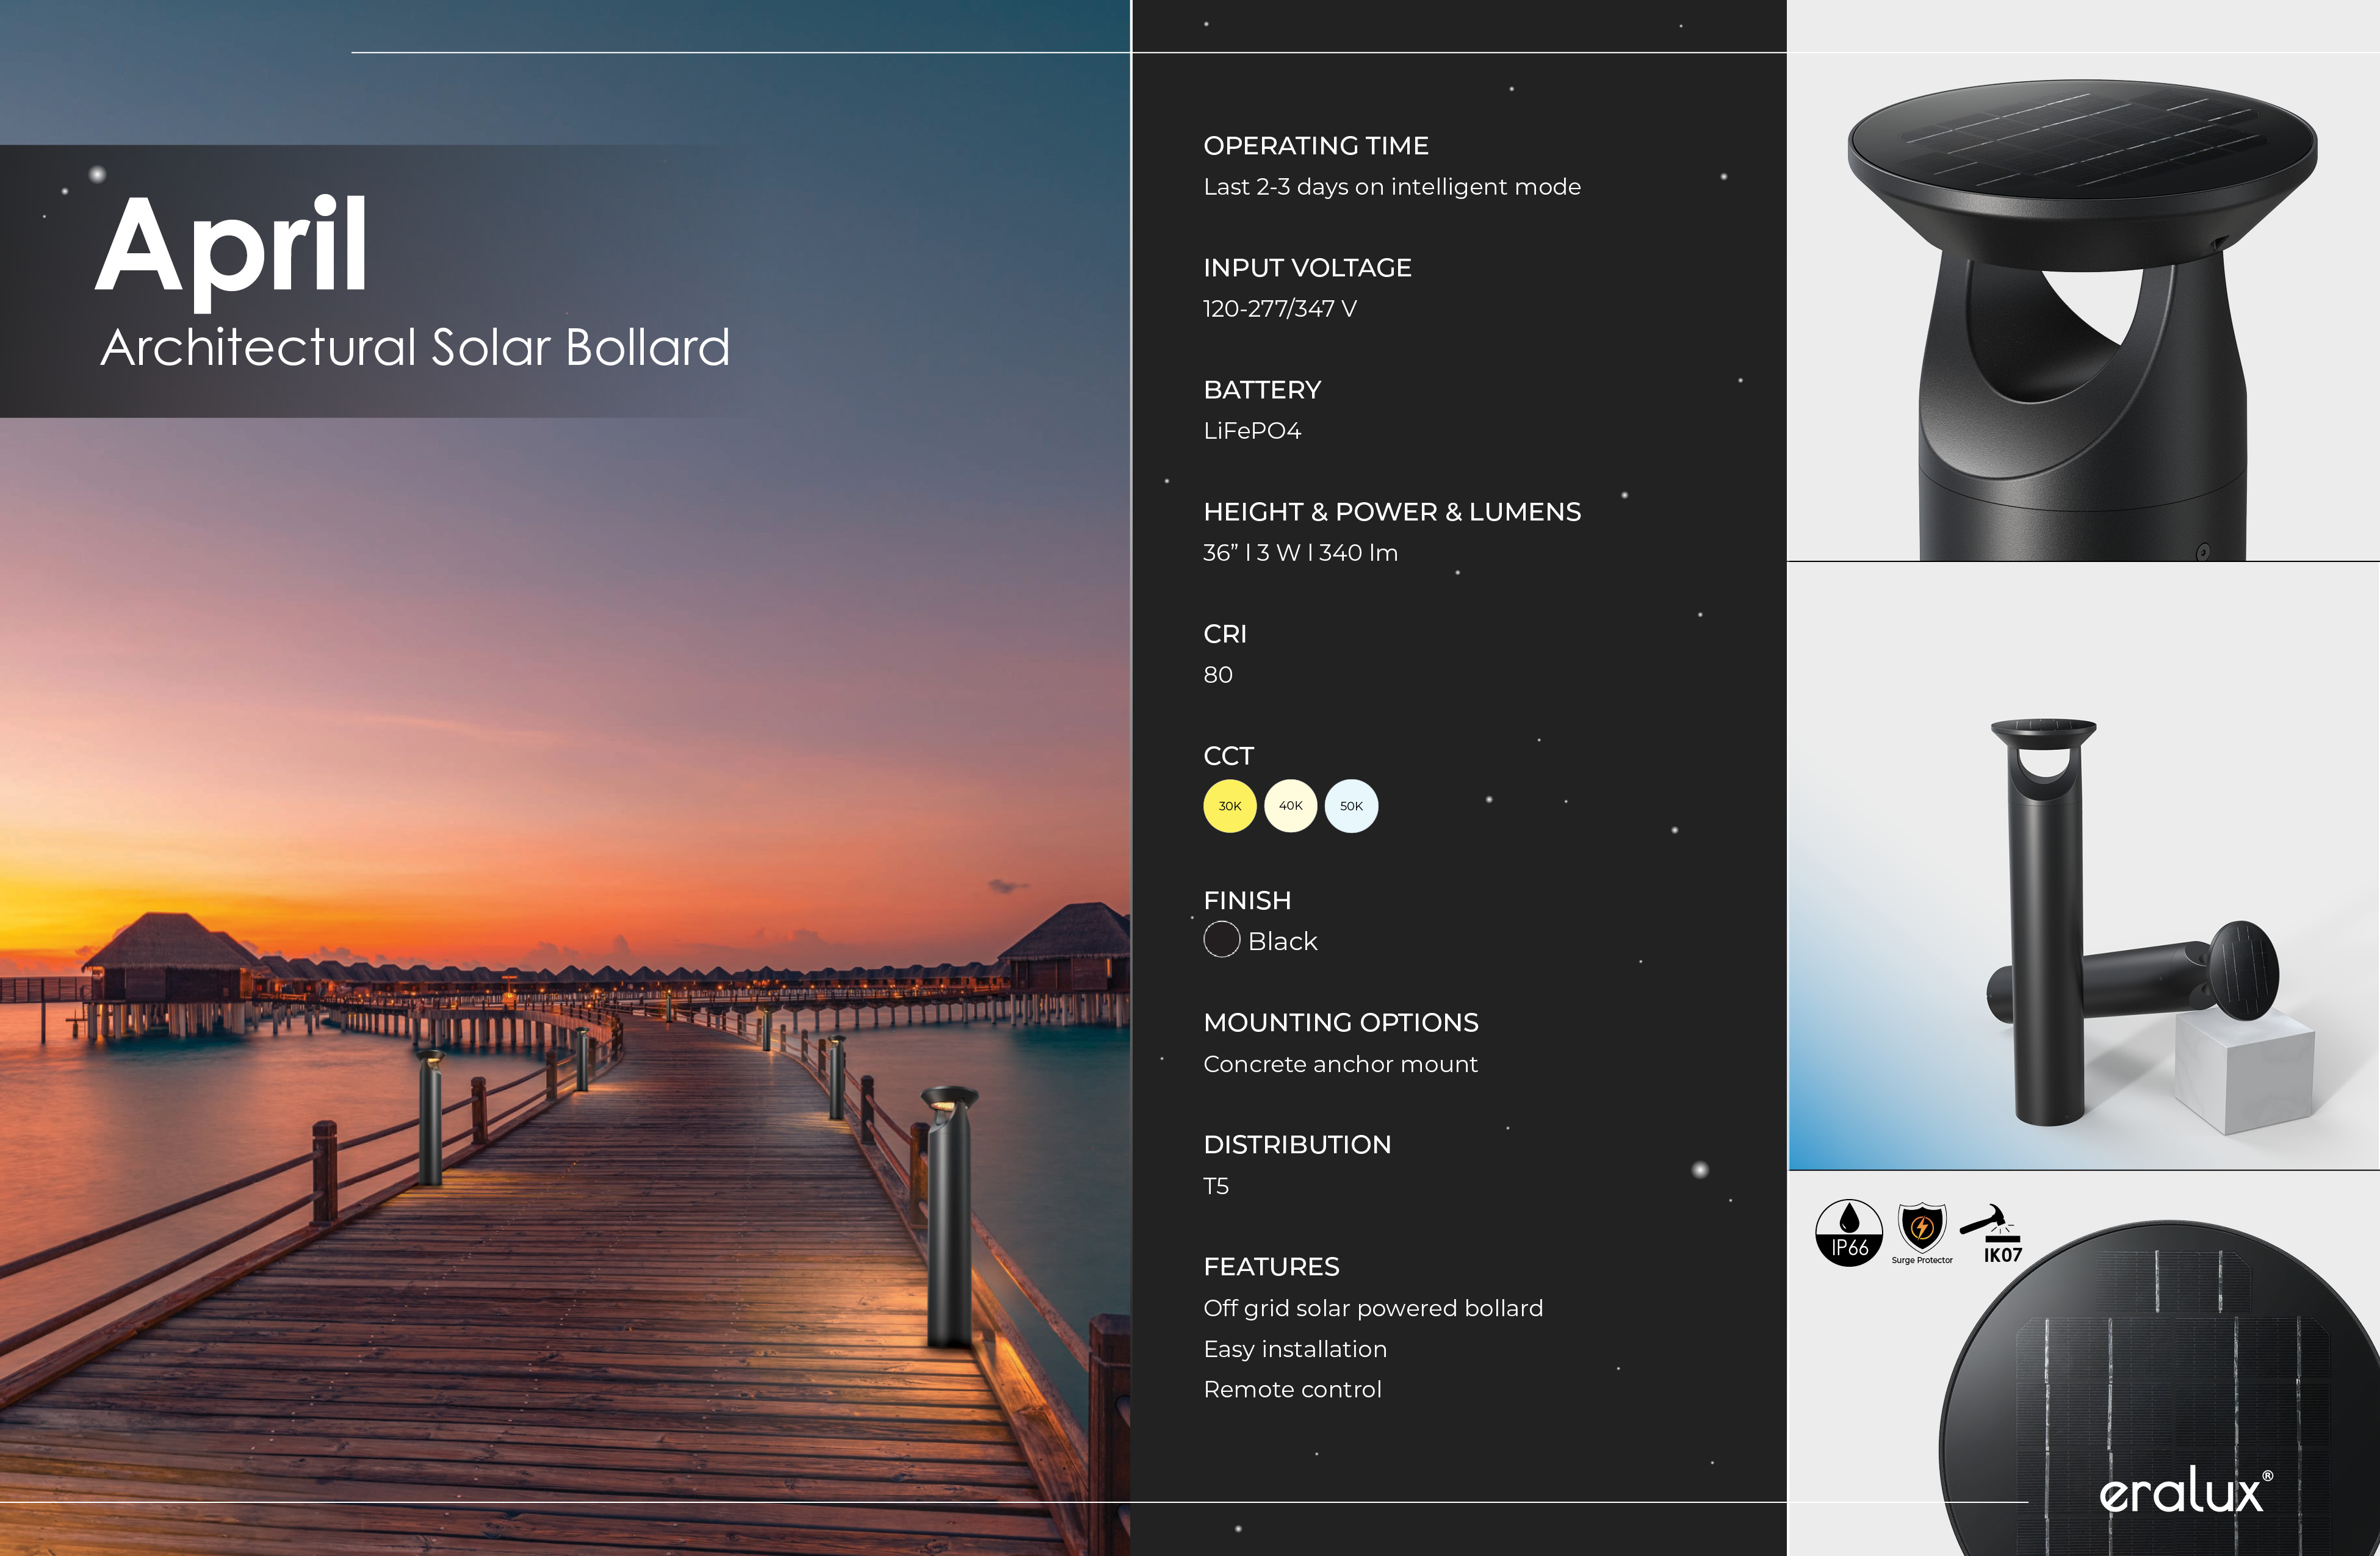2380x1556 pixels.
Task: Click the 'FEATURES' heading
Action: point(1271,1267)
